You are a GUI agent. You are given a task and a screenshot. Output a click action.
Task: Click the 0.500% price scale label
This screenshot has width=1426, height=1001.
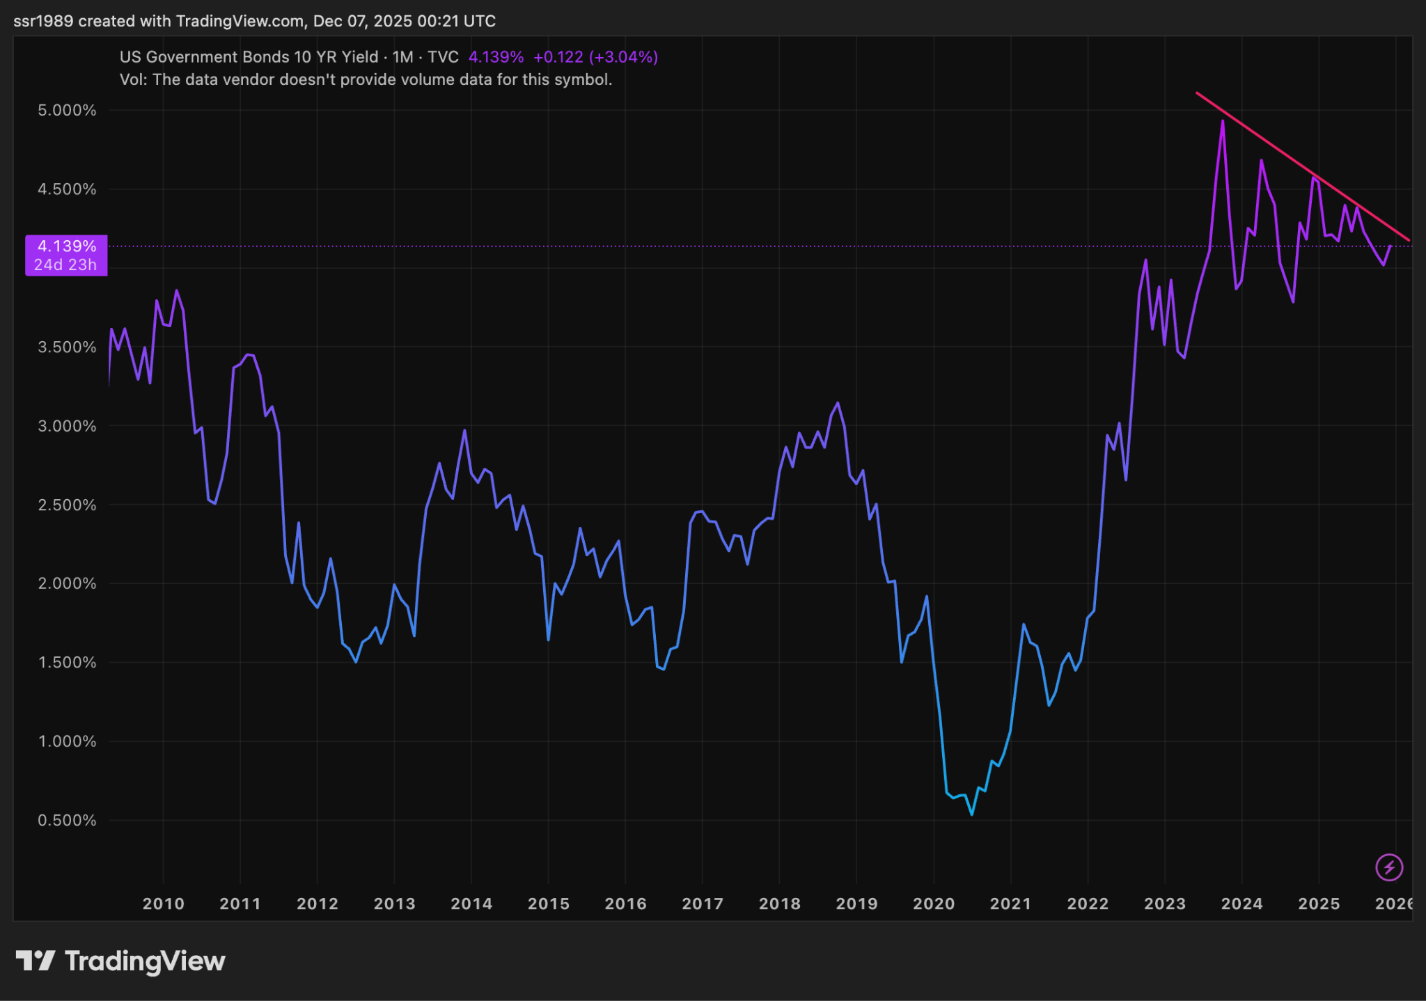click(67, 820)
